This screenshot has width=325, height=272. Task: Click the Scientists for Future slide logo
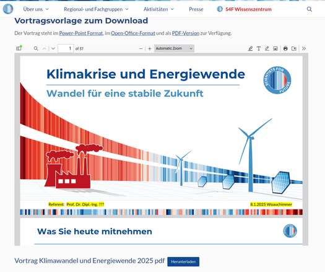pos(277,80)
